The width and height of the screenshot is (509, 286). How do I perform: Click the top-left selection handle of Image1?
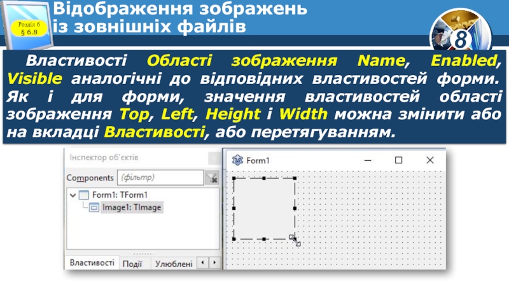pos(234,179)
